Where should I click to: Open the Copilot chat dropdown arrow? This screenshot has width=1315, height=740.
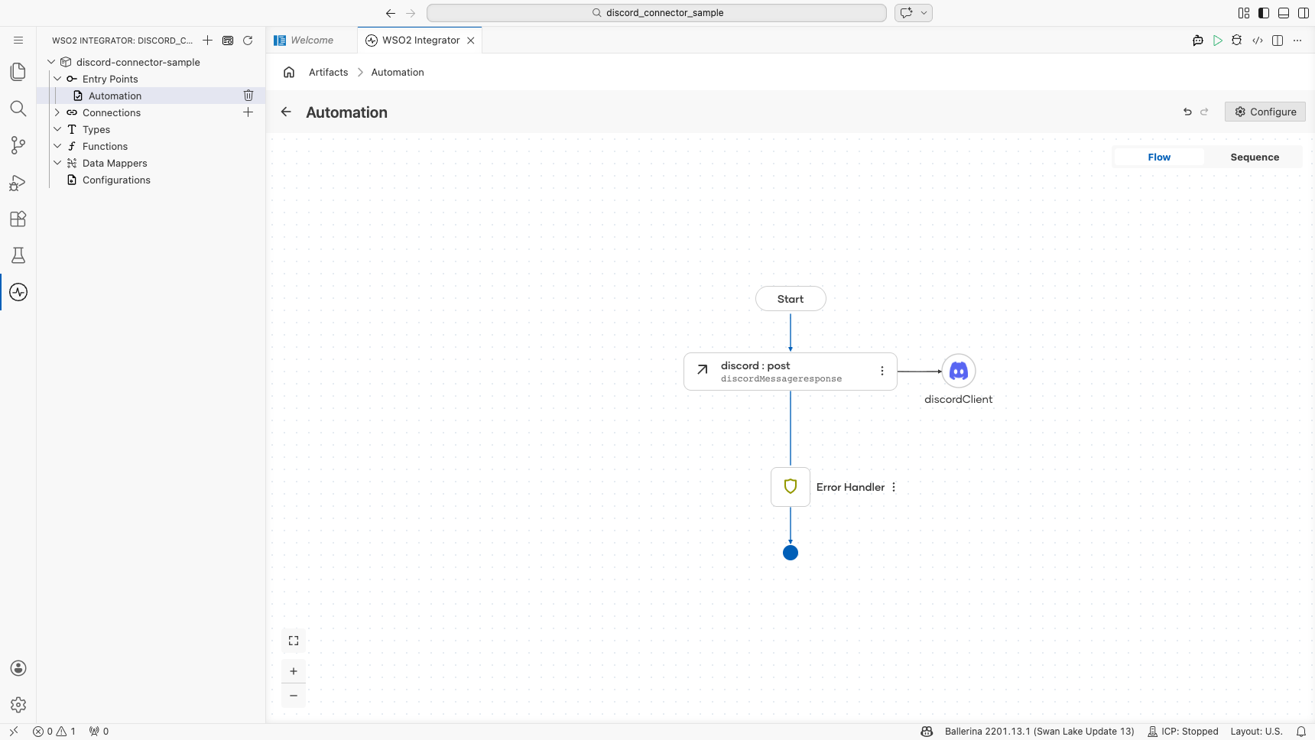(x=924, y=13)
